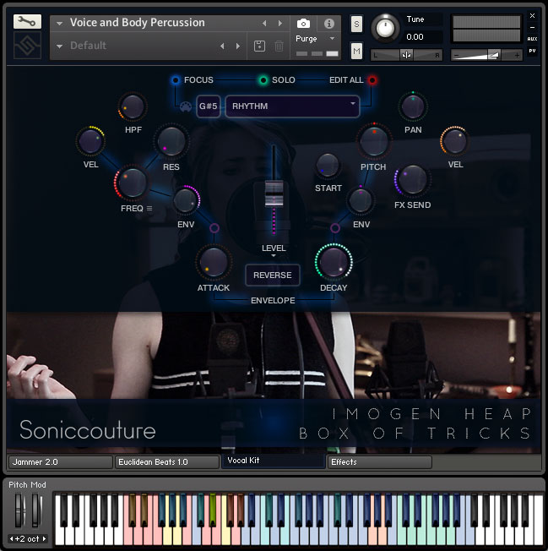This screenshot has height=551, width=548.
Task: Solo the instrument with S button
Action: coord(356,24)
